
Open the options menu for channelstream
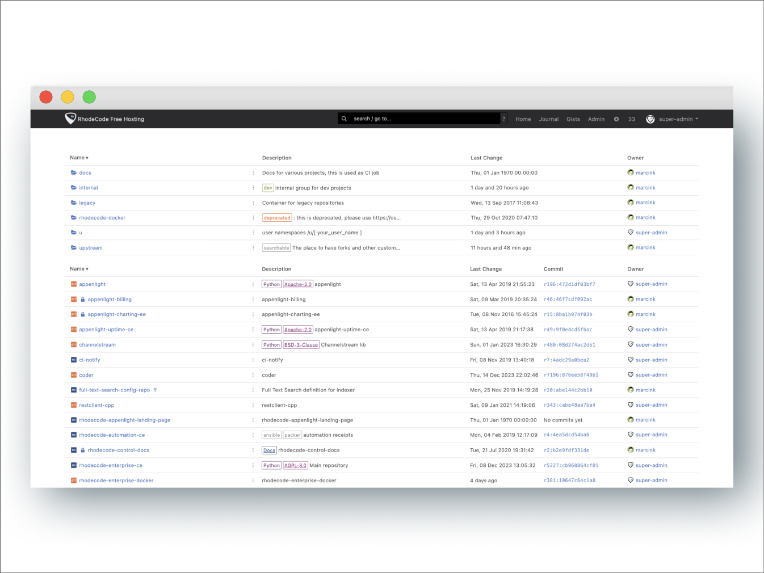coord(254,344)
